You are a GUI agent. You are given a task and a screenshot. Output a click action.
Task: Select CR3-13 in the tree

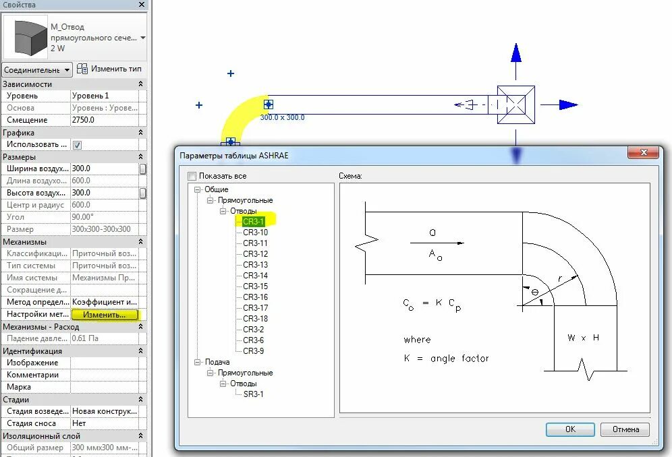point(256,265)
